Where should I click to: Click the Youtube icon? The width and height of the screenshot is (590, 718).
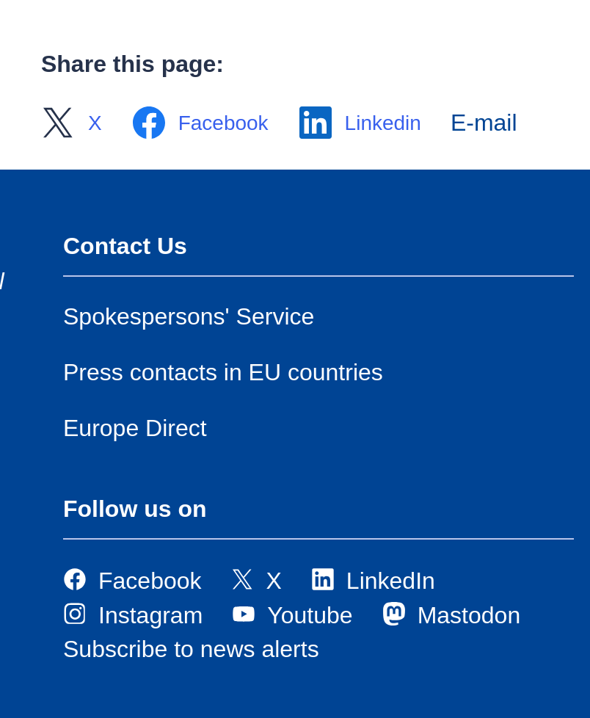click(x=244, y=614)
